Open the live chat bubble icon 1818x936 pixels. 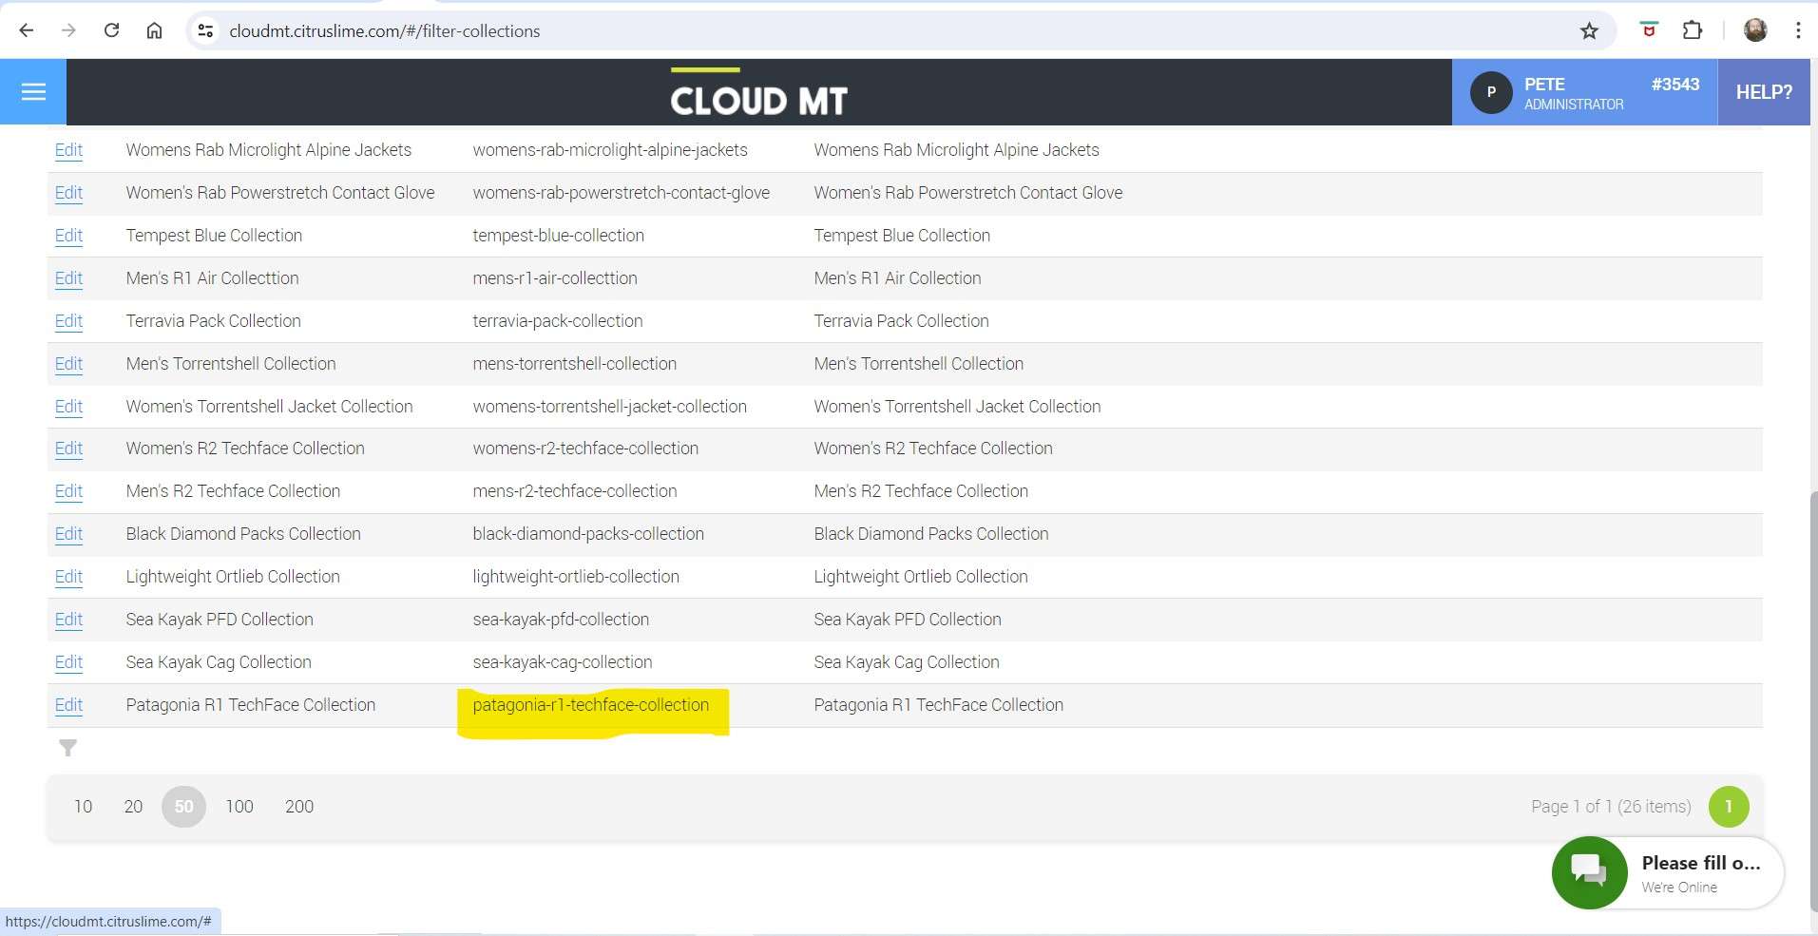click(x=1589, y=872)
